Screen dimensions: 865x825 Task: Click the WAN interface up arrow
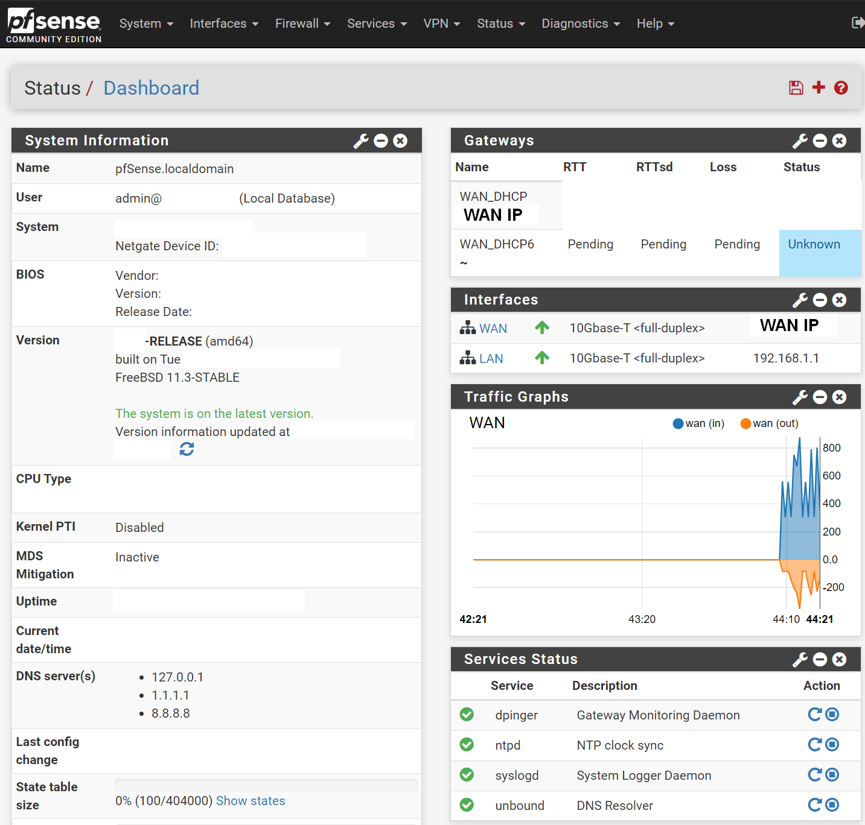point(542,327)
